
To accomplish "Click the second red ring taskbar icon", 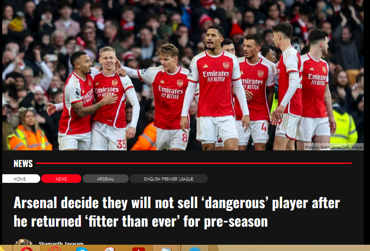I will pos(55,249).
